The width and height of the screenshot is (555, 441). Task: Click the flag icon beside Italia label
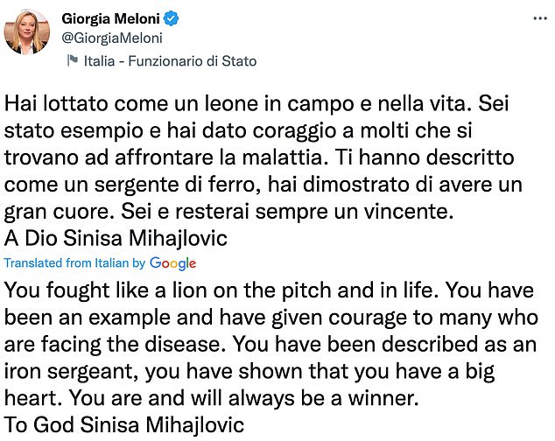(72, 60)
